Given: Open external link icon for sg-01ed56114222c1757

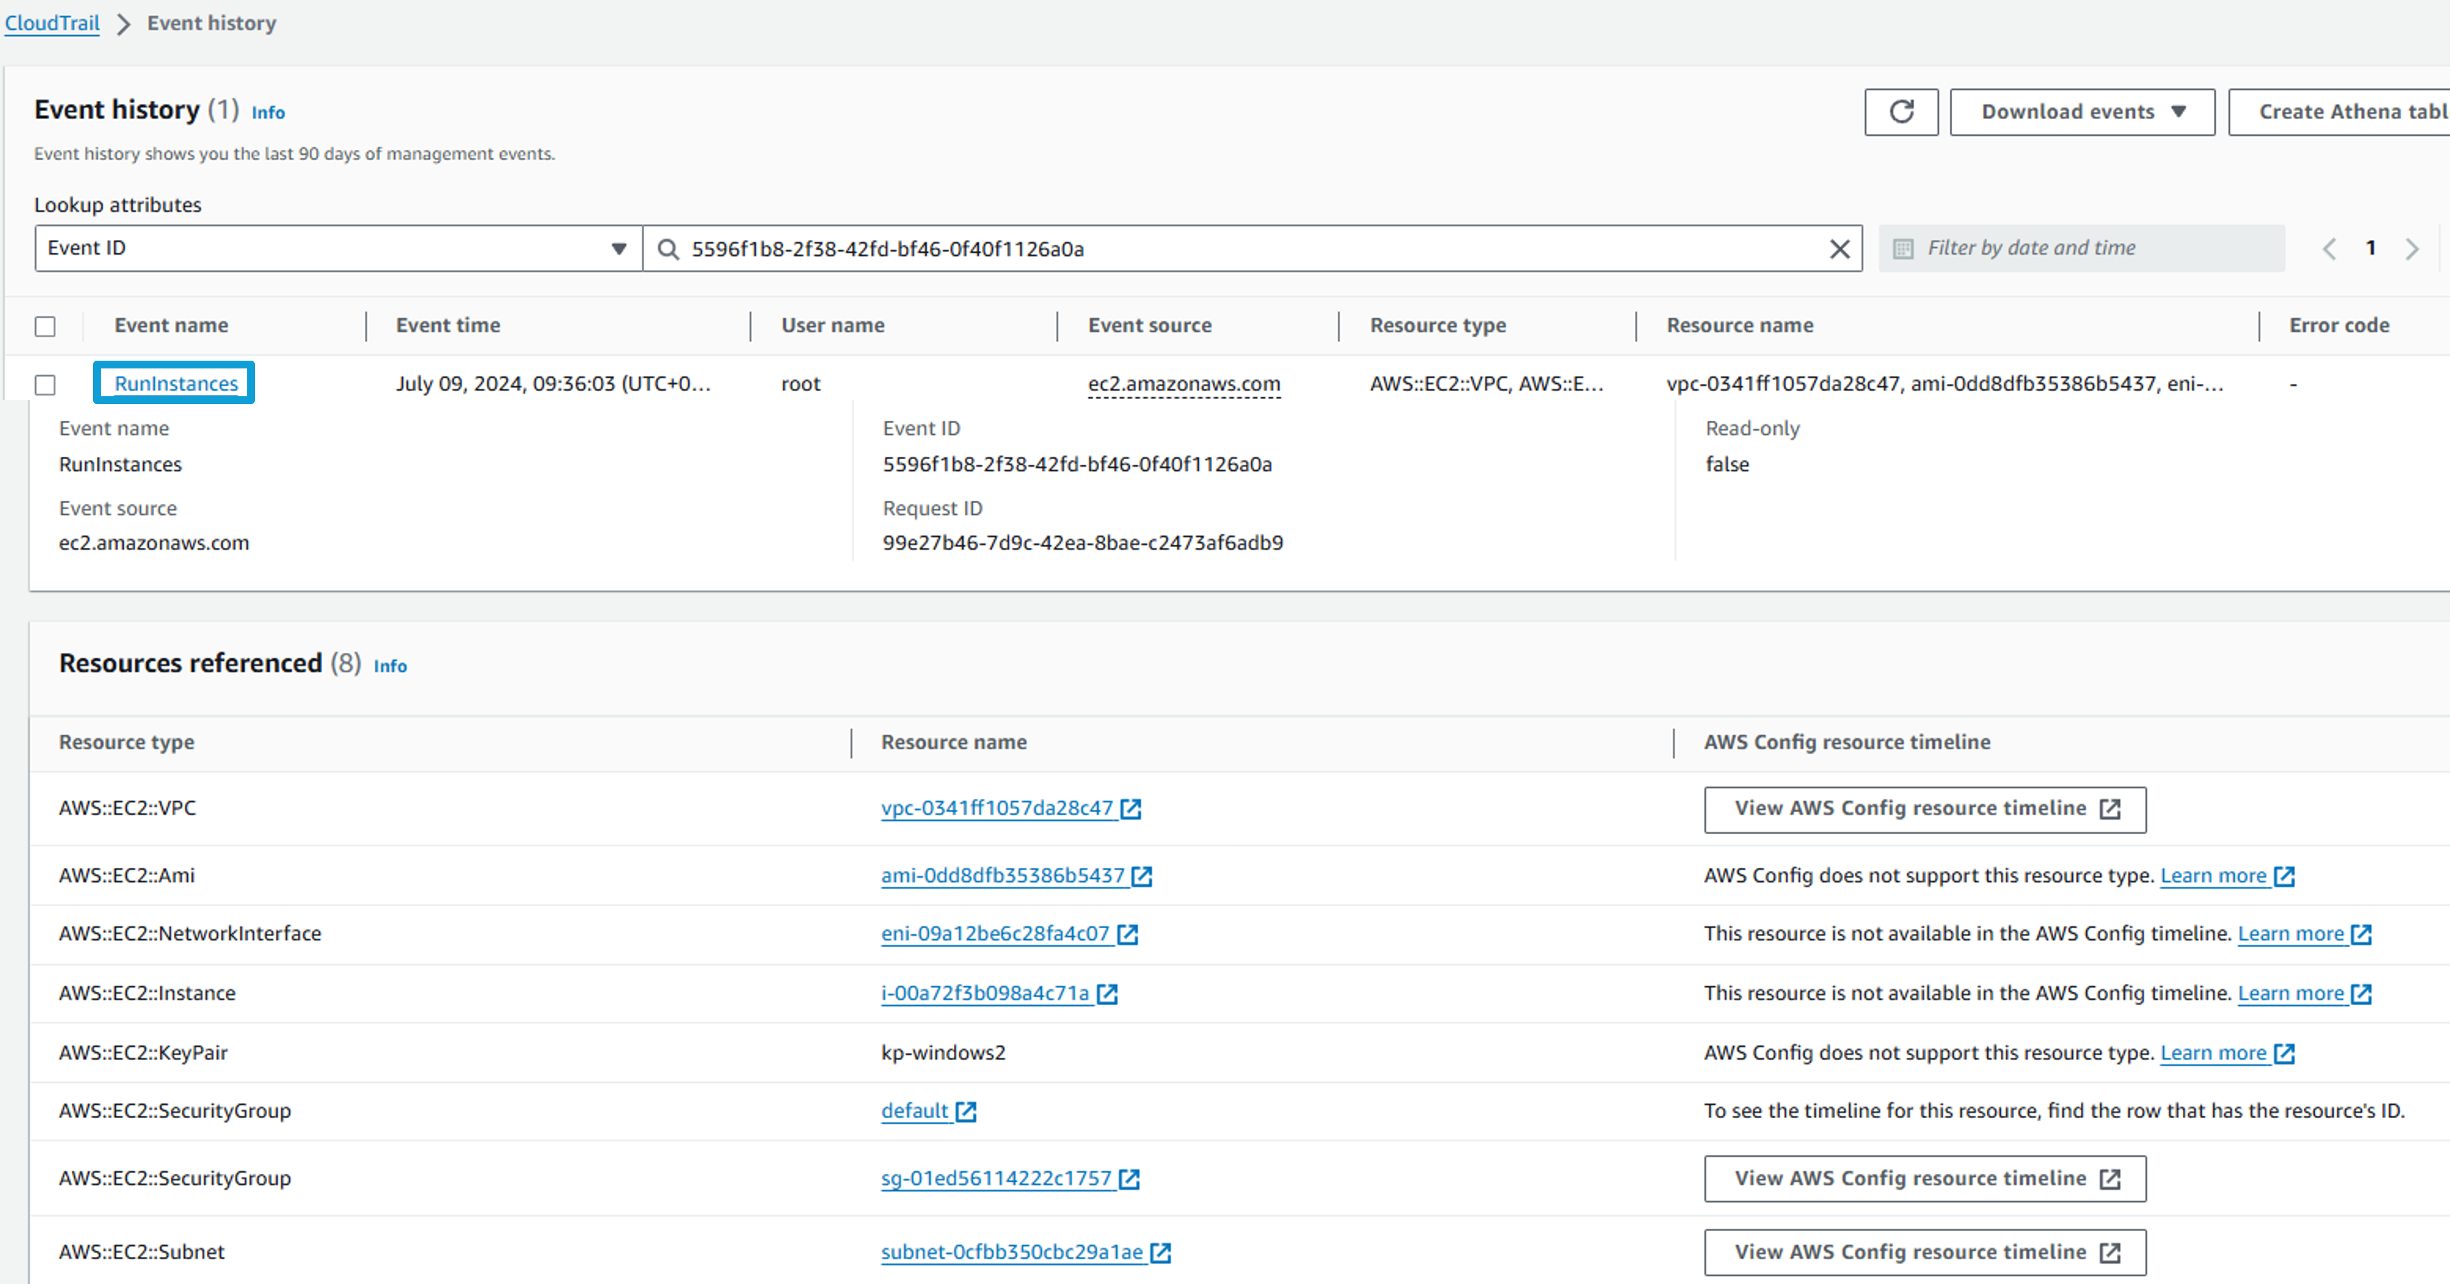Looking at the screenshot, I should [x=1130, y=1179].
